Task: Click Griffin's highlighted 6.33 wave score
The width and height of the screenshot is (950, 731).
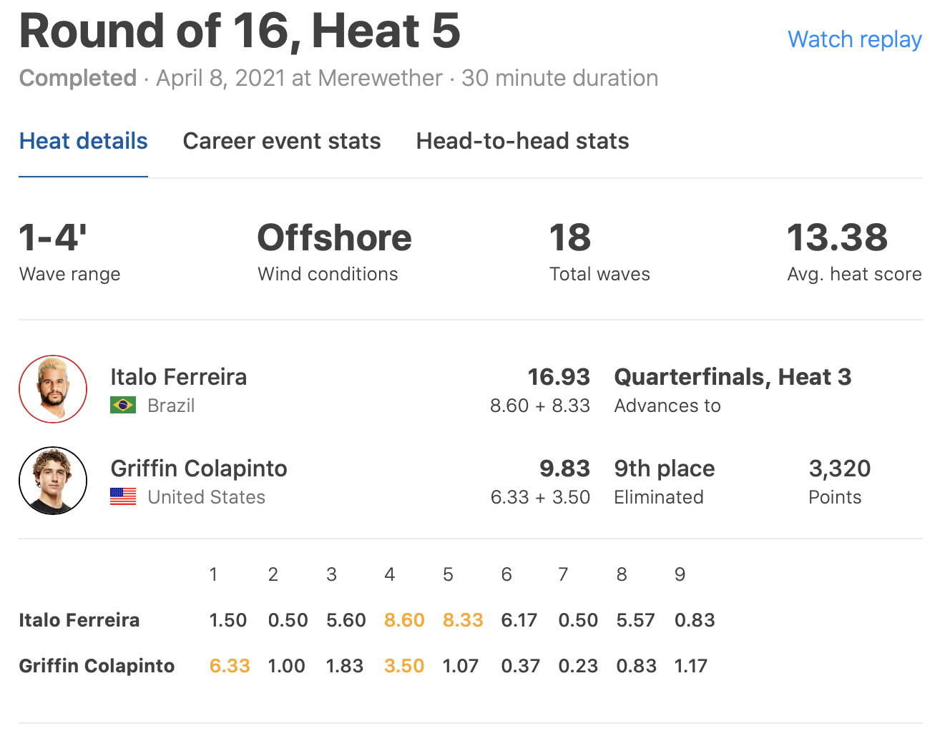Action: (230, 666)
